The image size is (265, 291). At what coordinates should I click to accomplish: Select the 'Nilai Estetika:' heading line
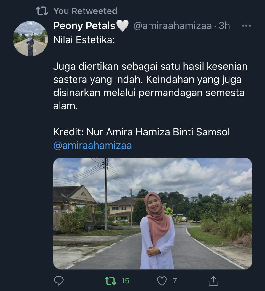point(84,40)
